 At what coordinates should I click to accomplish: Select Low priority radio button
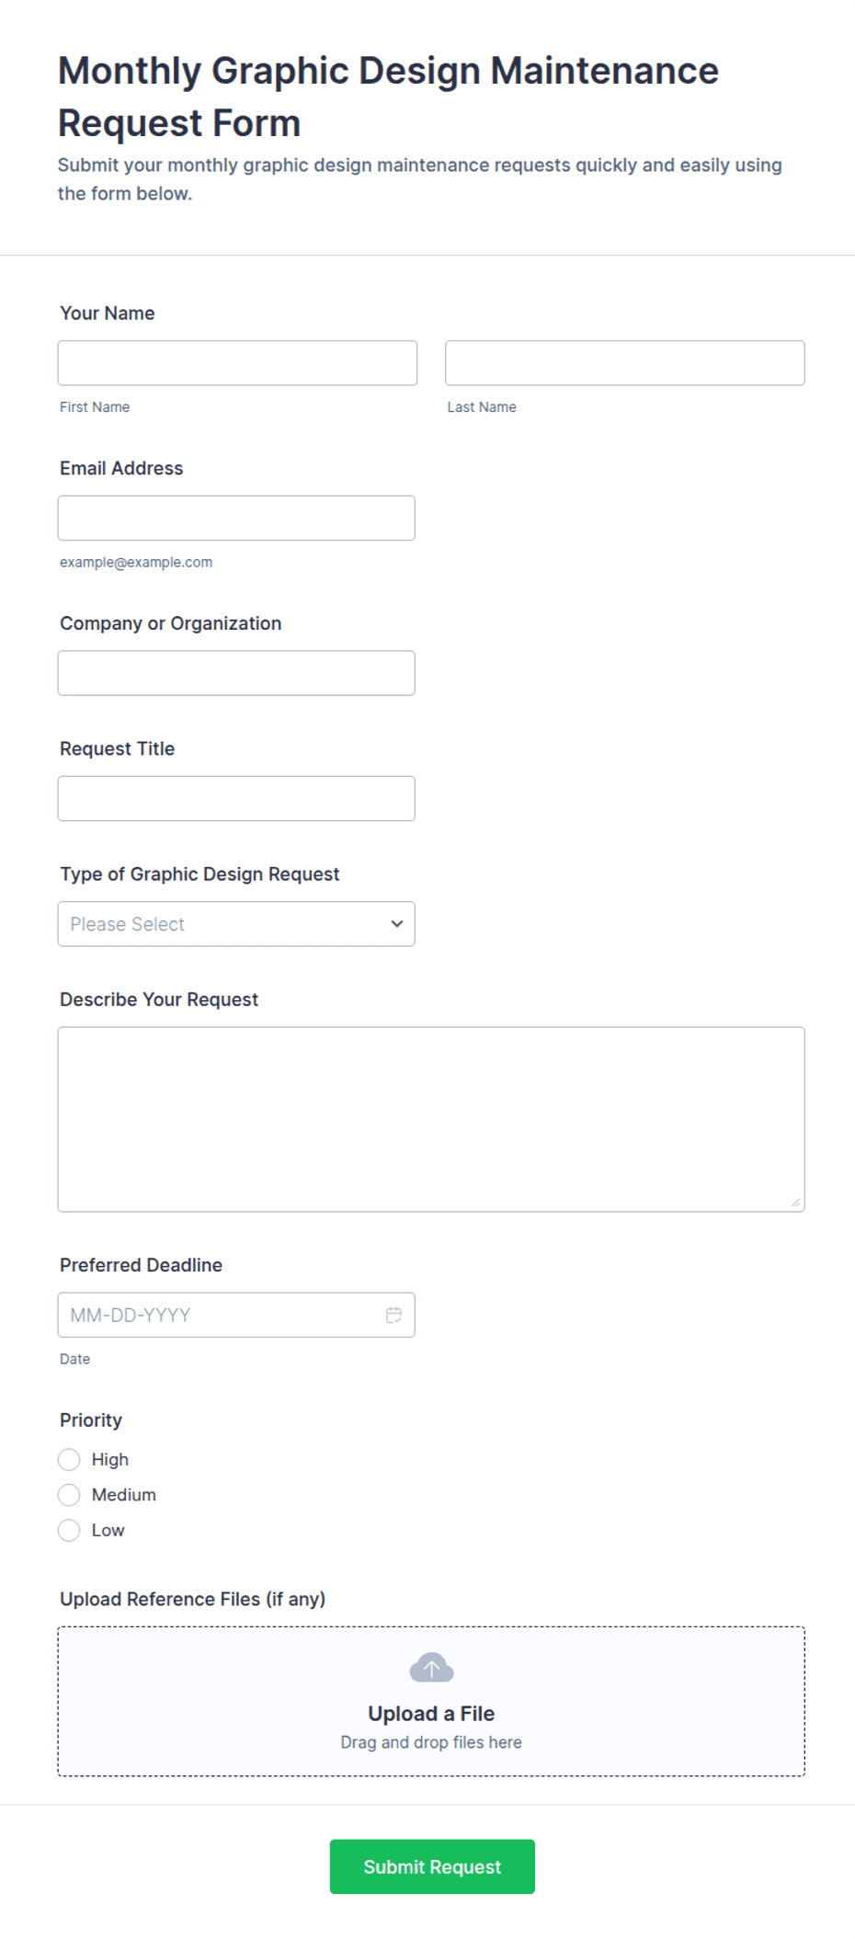tap(69, 1531)
